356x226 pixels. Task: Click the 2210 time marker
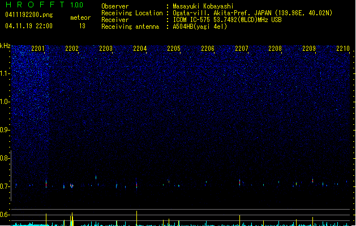tap(343, 49)
